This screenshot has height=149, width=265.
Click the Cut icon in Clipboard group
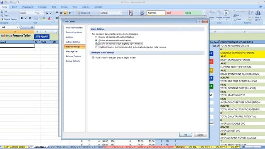click(x=2, y=12)
